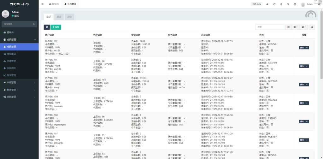Image resolution: width=323 pixels, height=159 pixels.
Task: Click the dark refresh button above table
Action: point(47,27)
